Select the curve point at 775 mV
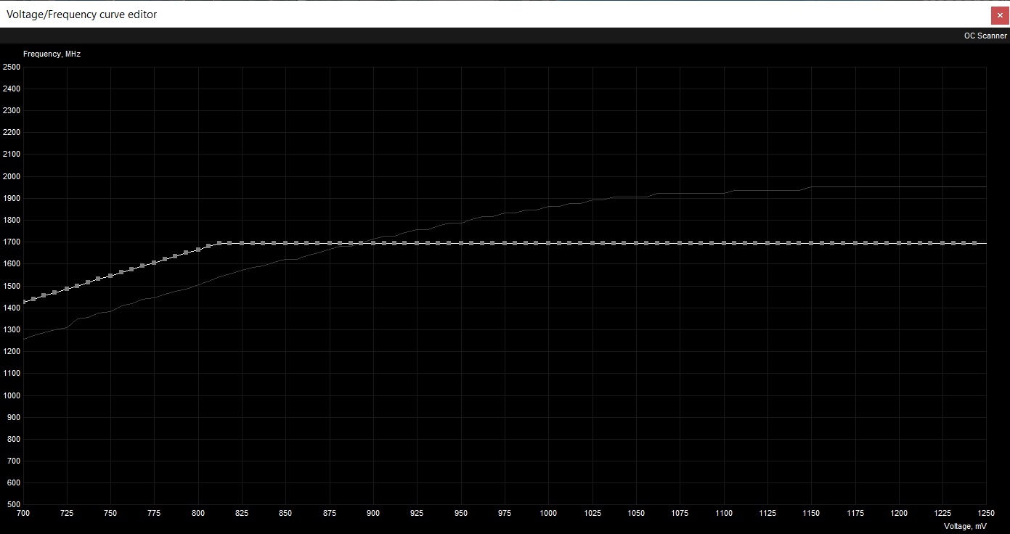Image resolution: width=1010 pixels, height=534 pixels. pos(154,263)
